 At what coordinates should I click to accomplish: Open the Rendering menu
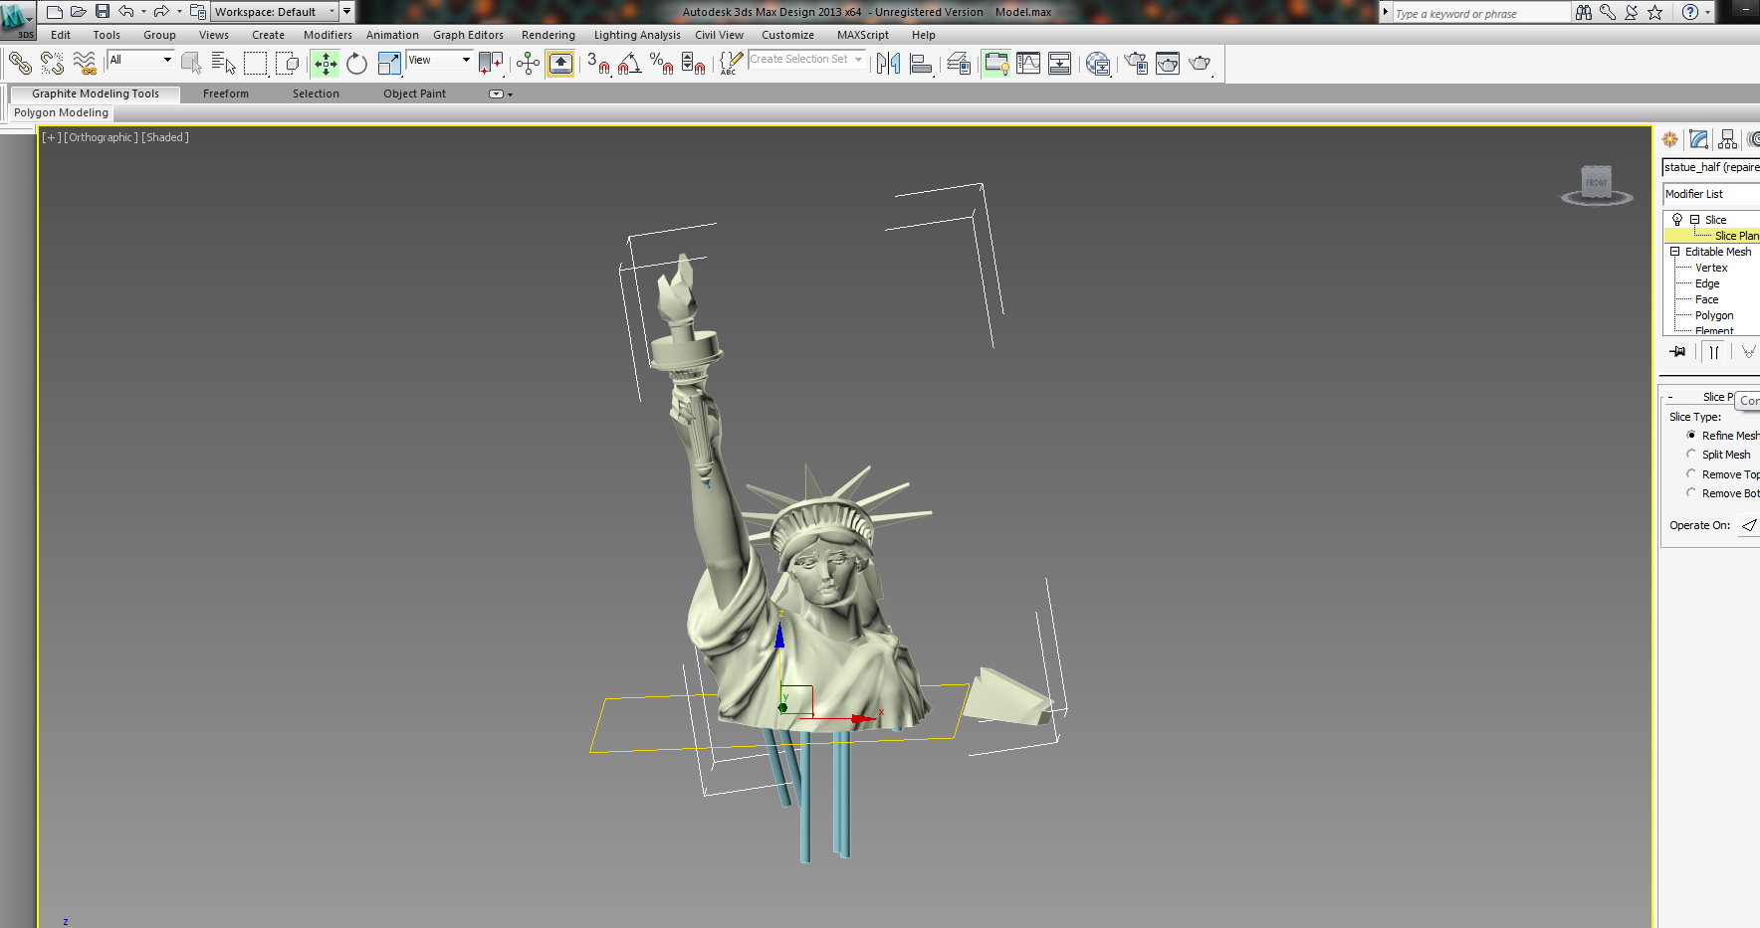pos(548,35)
